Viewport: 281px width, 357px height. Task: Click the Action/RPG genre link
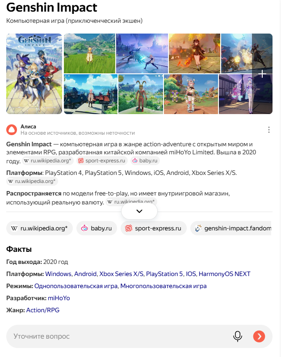pos(43,310)
